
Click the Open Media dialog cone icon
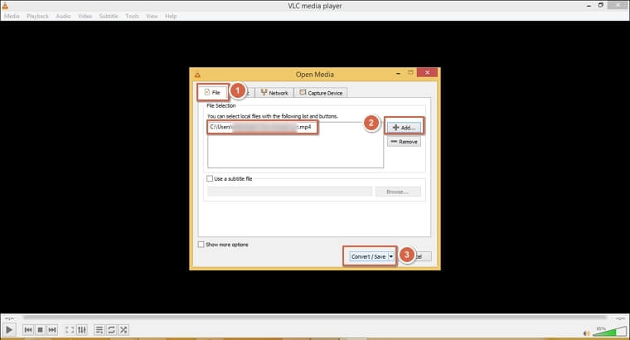click(197, 75)
